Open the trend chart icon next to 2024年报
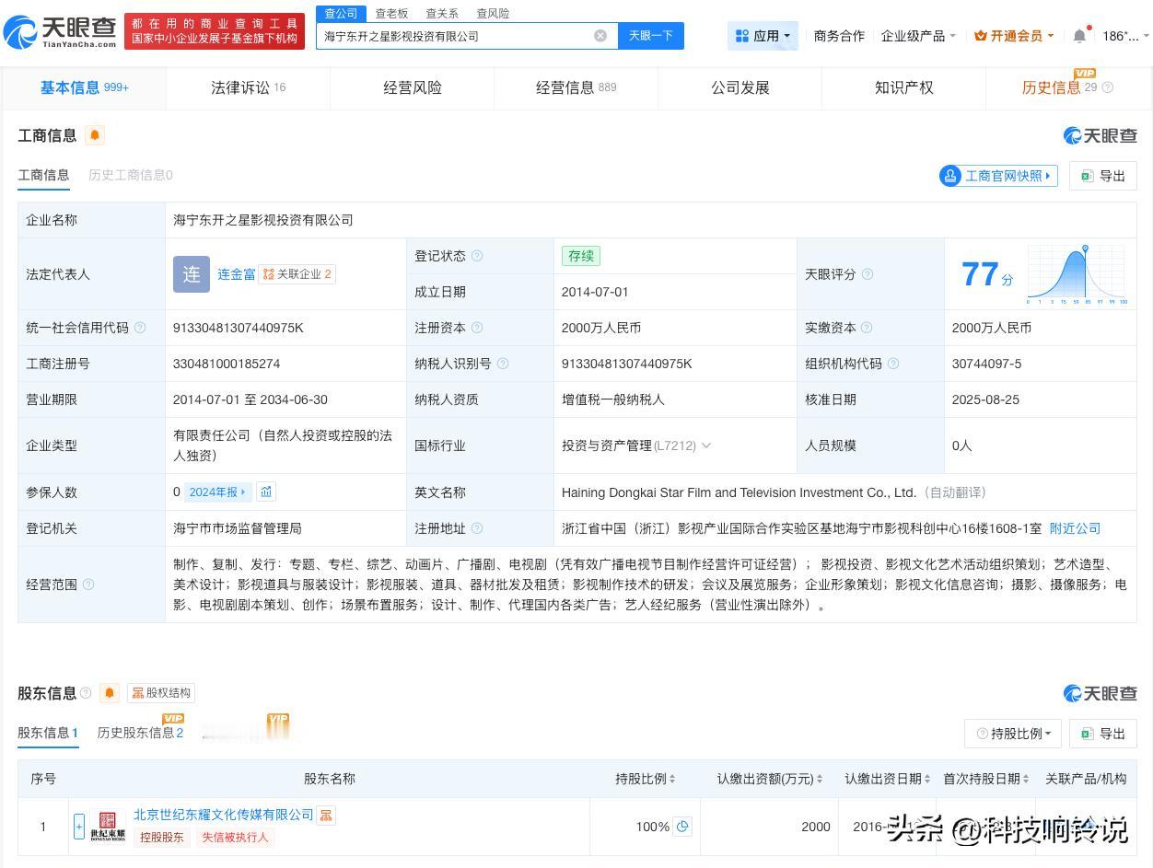This screenshot has width=1153, height=868. 266,492
